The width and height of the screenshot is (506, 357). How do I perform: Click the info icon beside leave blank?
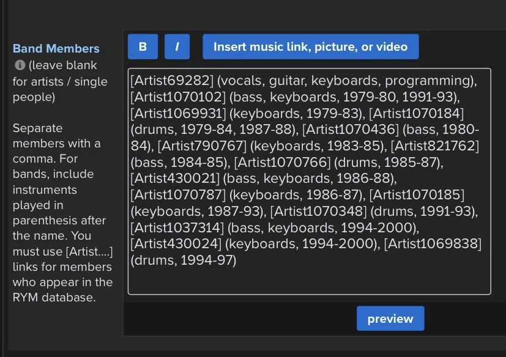20,65
